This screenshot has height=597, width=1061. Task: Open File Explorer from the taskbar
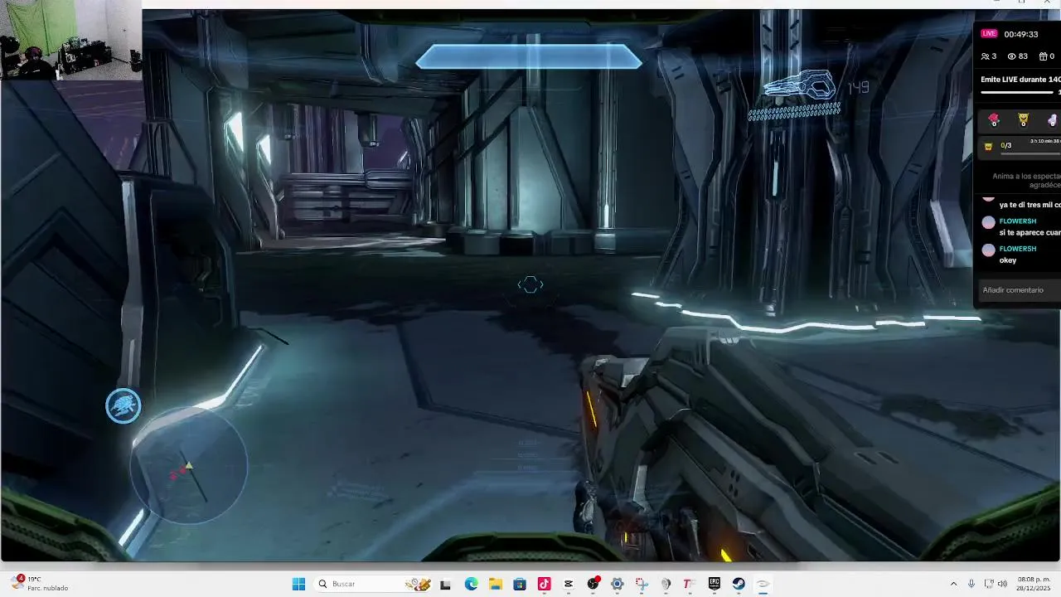point(495,584)
